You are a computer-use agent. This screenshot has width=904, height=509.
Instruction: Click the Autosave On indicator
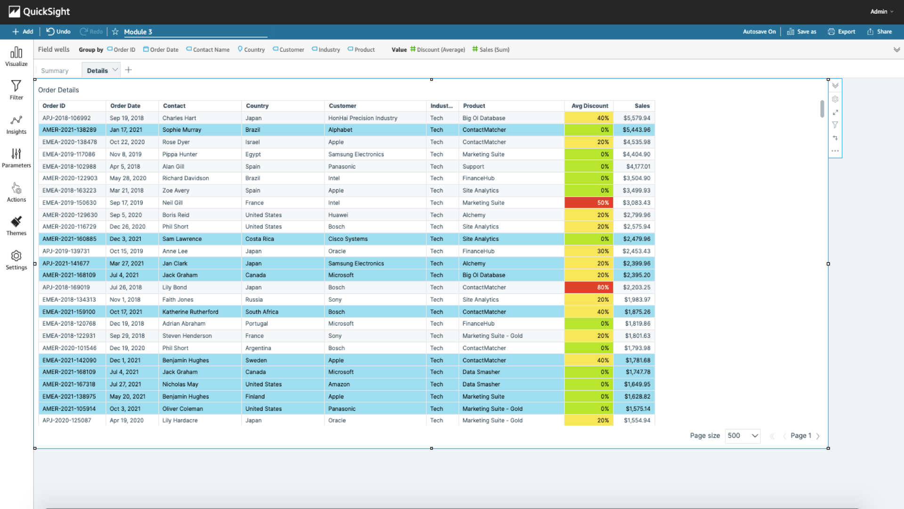(759, 32)
